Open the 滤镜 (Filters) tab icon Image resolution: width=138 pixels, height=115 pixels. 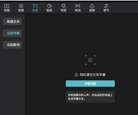(x=92, y=6)
